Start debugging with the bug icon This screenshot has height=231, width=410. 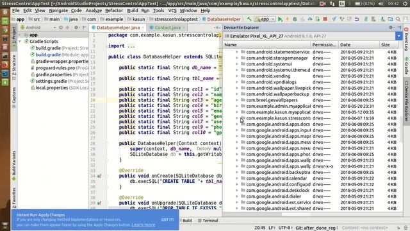(x=295, y=19)
